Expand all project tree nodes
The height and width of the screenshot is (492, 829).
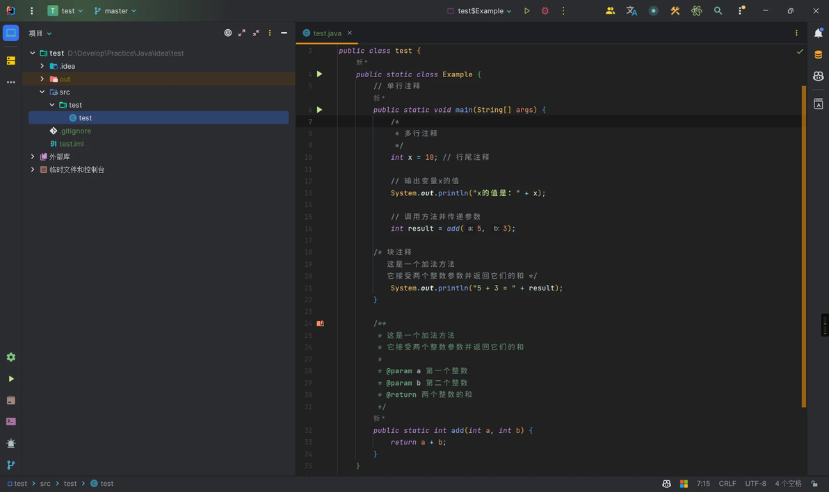click(241, 33)
